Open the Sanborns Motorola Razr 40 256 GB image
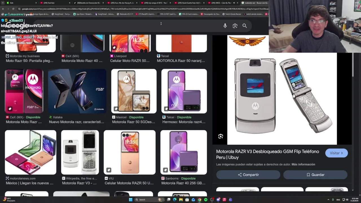Viewport: 361px width, 203px height. coord(184,152)
